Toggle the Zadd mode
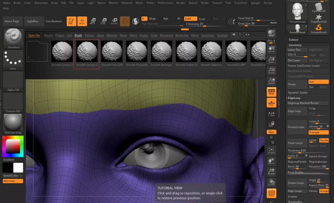The image size is (334, 203). [190, 19]
